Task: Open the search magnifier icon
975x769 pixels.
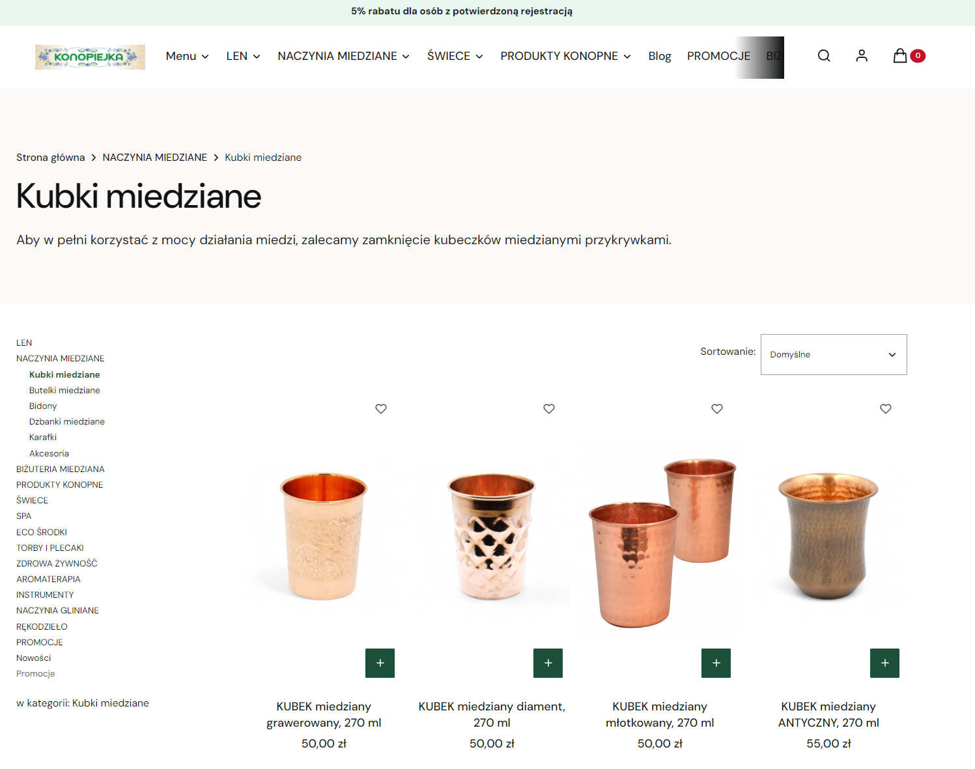Action: click(824, 56)
